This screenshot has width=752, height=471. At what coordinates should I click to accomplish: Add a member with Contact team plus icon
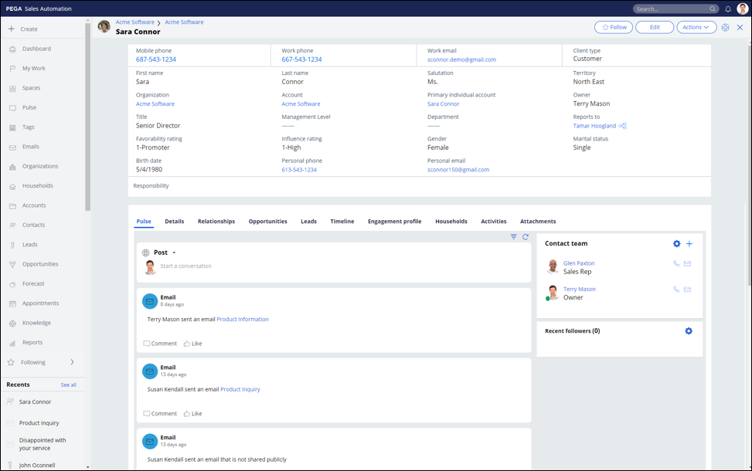pyautogui.click(x=689, y=244)
